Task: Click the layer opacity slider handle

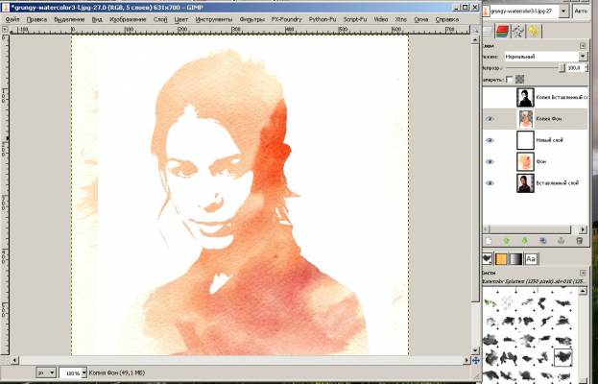Action: [562, 68]
